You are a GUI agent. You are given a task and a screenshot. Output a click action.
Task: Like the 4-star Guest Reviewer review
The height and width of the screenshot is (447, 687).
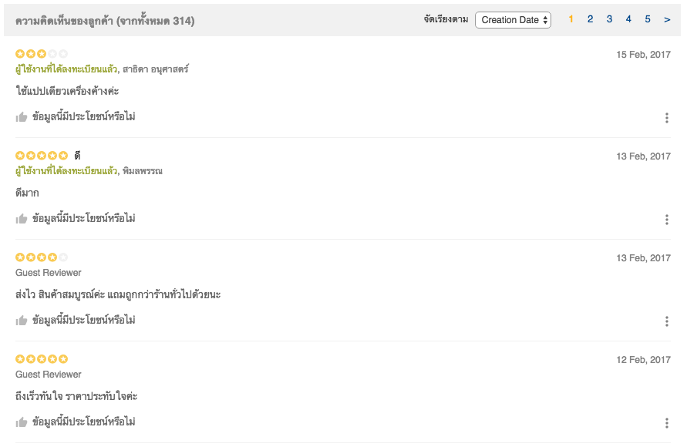[x=22, y=321]
